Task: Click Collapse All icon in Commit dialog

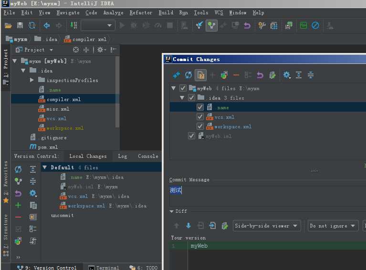Action: (311, 75)
